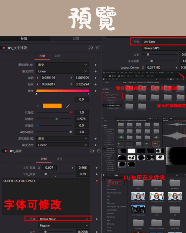Add keyframe for 起始 X Y row
This screenshot has height=233, width=186.
click(x=95, y=78)
